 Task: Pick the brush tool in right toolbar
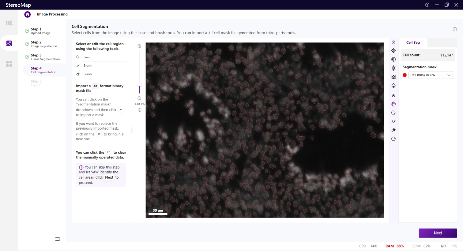(x=393, y=121)
